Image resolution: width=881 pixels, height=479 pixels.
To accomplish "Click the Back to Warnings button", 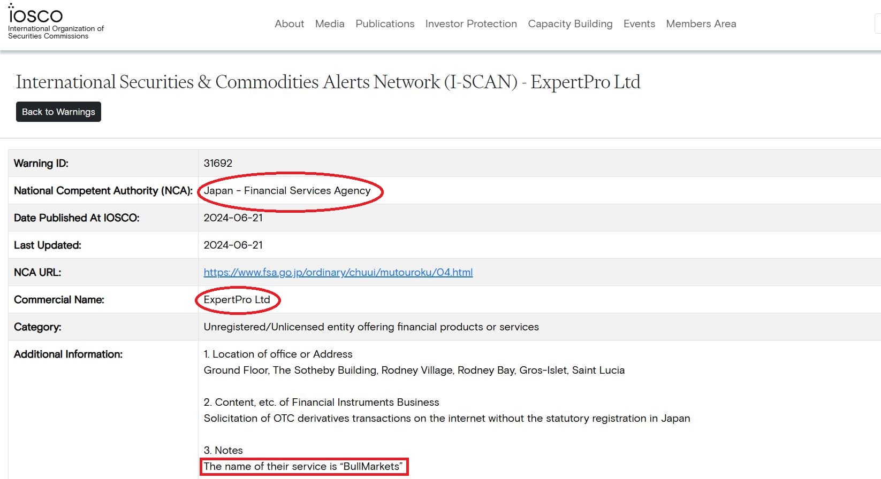I will coord(58,112).
